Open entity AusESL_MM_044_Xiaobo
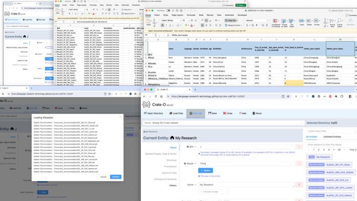Image resolution: width=357 pixels, height=201 pixels. click(331, 173)
